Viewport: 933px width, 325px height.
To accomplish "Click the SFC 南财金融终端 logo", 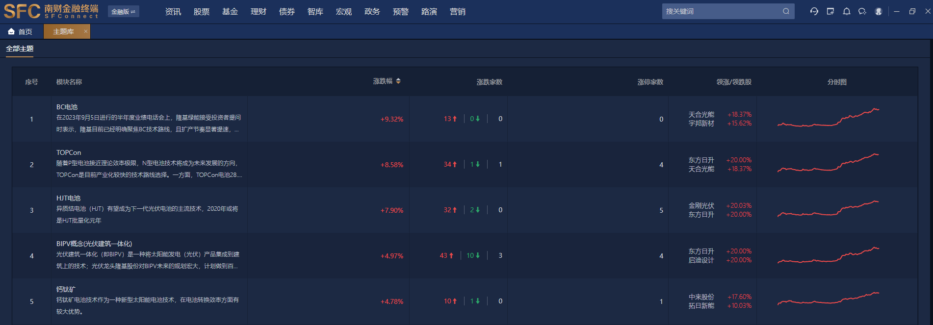I will 51,11.
